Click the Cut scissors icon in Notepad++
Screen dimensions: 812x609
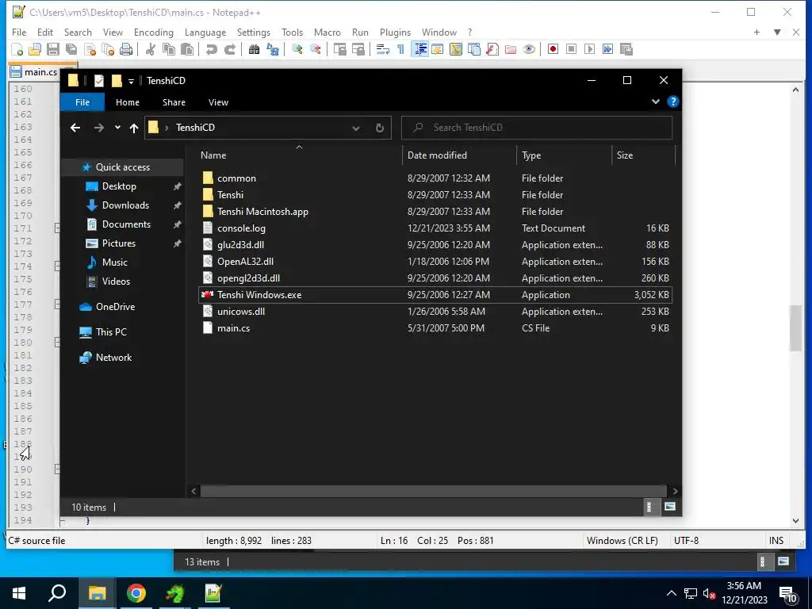pyautogui.click(x=150, y=49)
